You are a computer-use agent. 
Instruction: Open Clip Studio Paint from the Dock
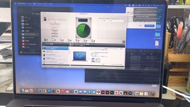[x=98, y=92]
